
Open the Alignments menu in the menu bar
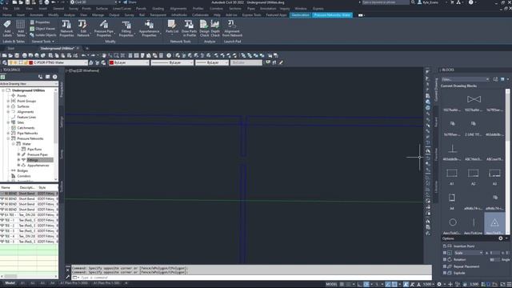pos(178,9)
